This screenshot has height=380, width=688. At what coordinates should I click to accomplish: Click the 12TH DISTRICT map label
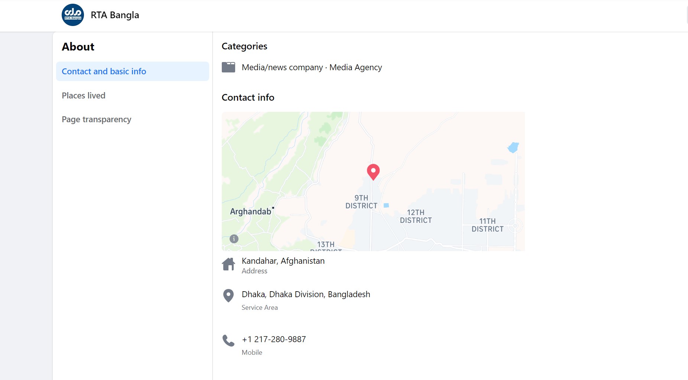click(x=416, y=216)
